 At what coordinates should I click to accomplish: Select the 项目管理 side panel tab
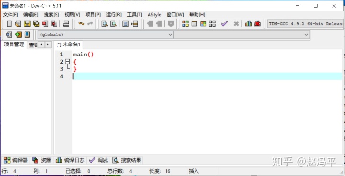(14, 44)
